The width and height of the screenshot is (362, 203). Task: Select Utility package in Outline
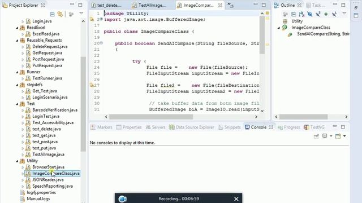coord(296,21)
